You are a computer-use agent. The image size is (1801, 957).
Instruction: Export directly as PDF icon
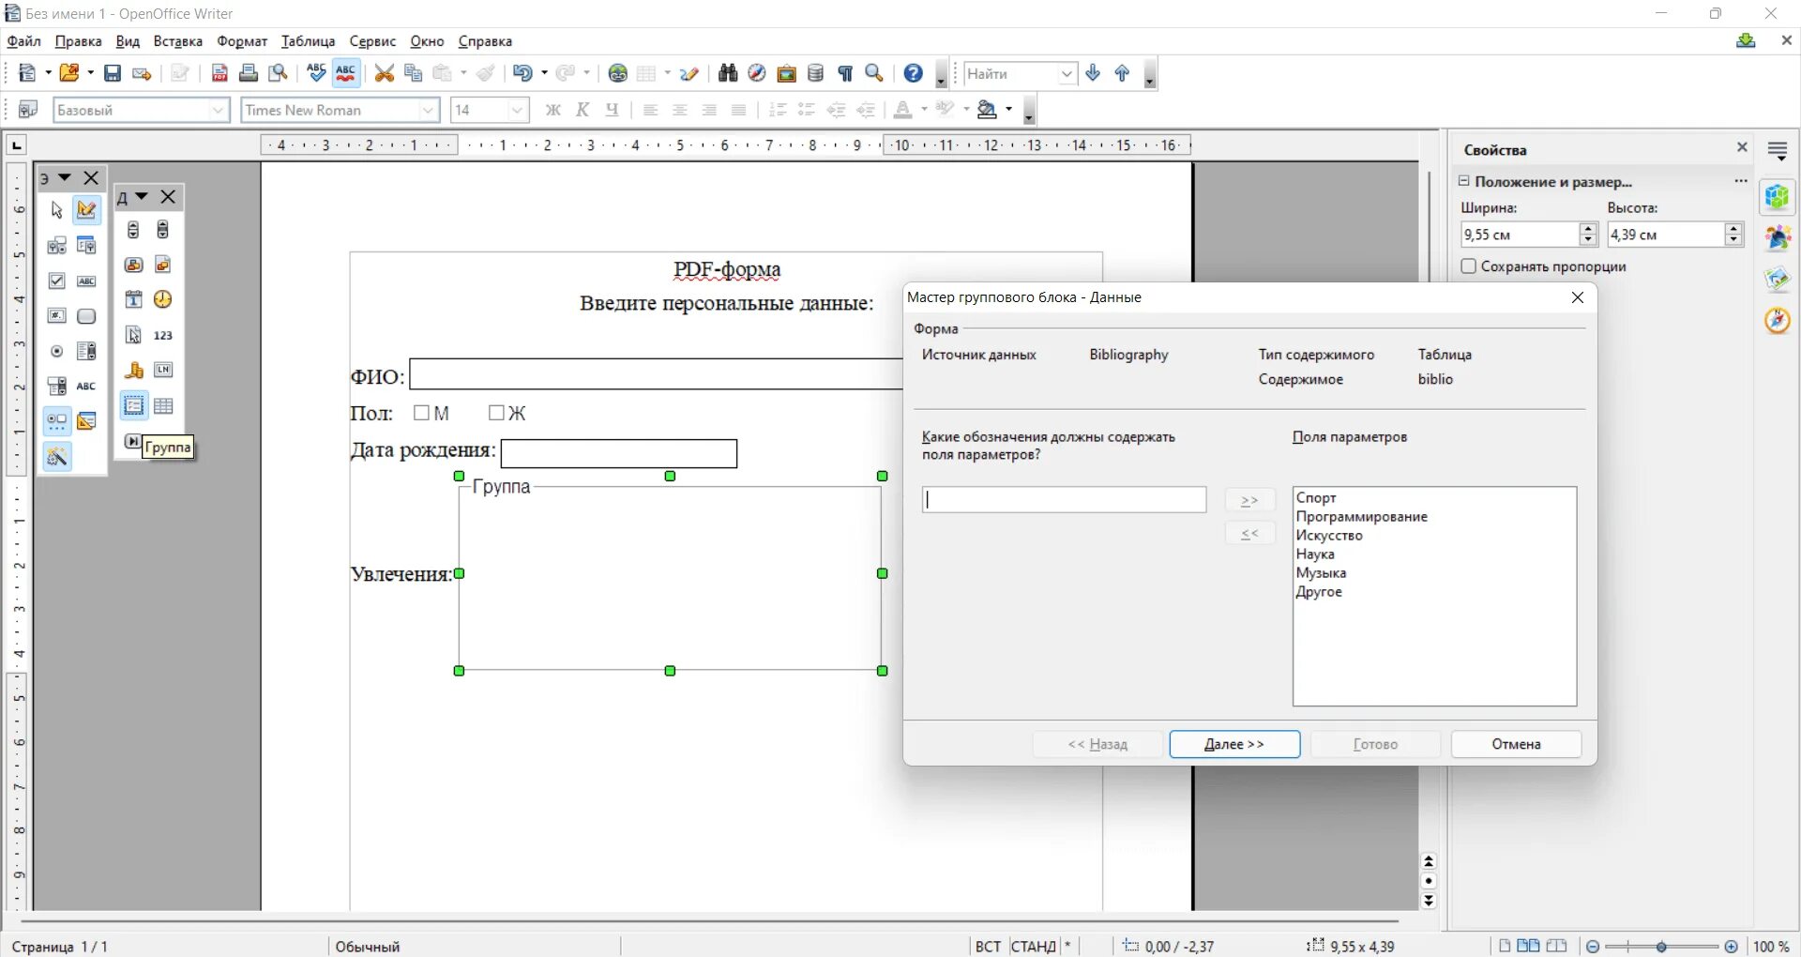pyautogui.click(x=219, y=73)
